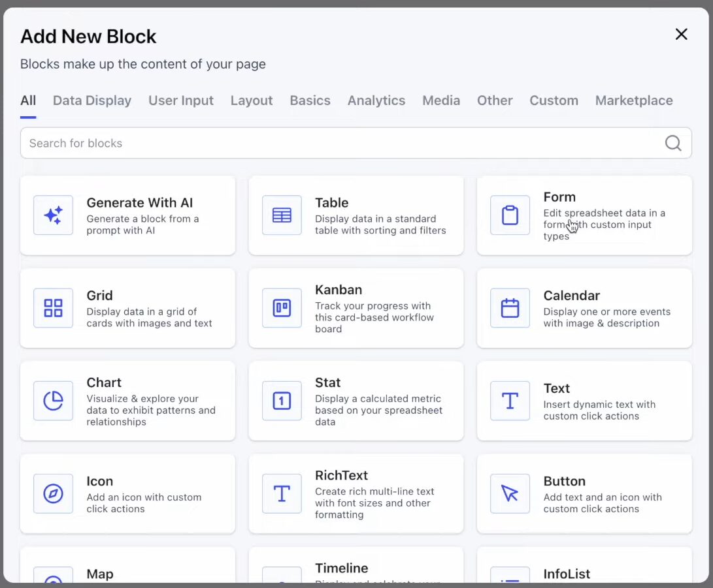Click the magnifier icon in the search bar

pos(673,143)
